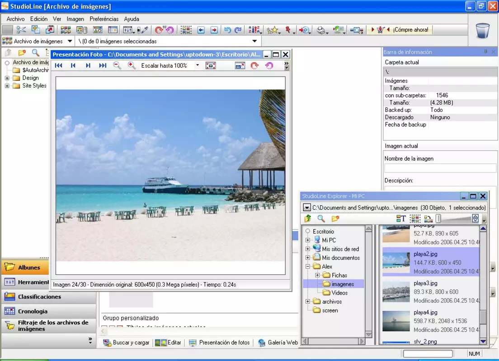The image size is (499, 361).
Task: Select the Videos folder in Explorer tree
Action: 335,293
